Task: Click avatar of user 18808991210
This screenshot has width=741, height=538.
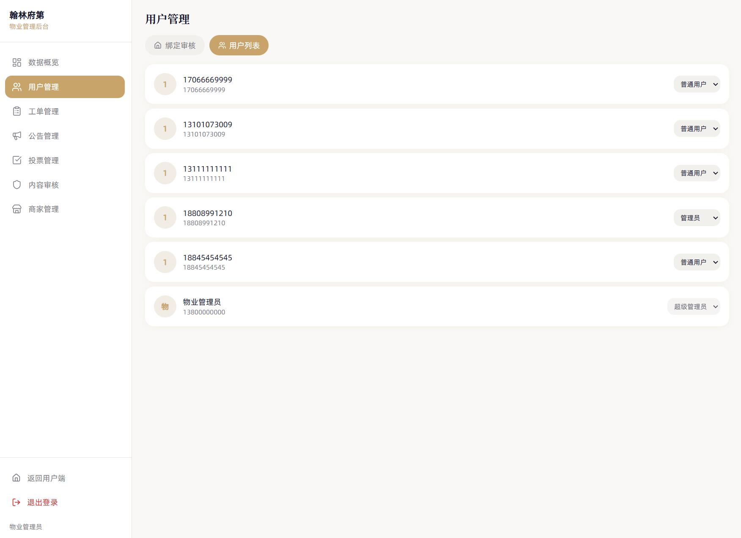Action: coord(165,217)
